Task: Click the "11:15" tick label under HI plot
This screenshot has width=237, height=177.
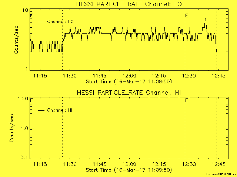Action: pos(40,164)
